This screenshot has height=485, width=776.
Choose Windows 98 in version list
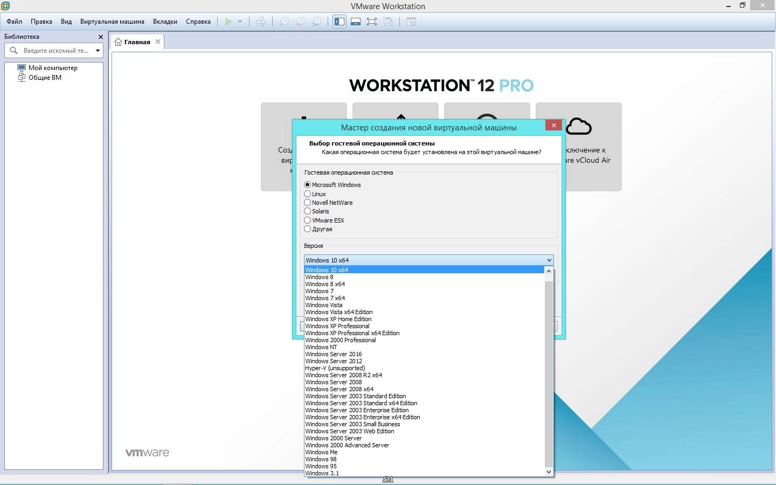(425, 459)
